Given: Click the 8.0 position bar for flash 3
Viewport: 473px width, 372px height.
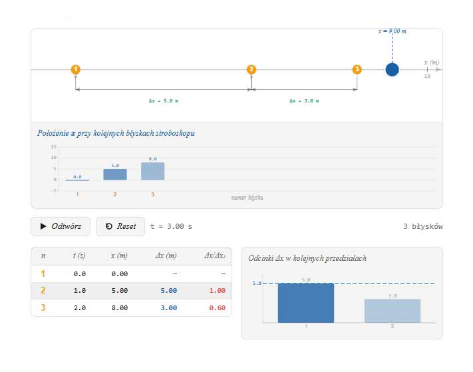Looking at the screenshot, I should pos(152,171).
